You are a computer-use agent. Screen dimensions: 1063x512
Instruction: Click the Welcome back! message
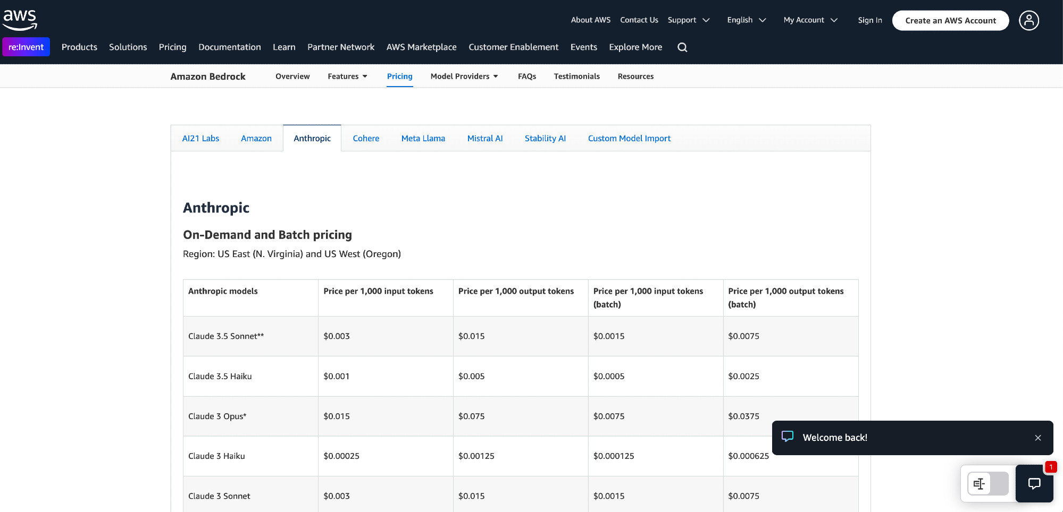click(835, 438)
